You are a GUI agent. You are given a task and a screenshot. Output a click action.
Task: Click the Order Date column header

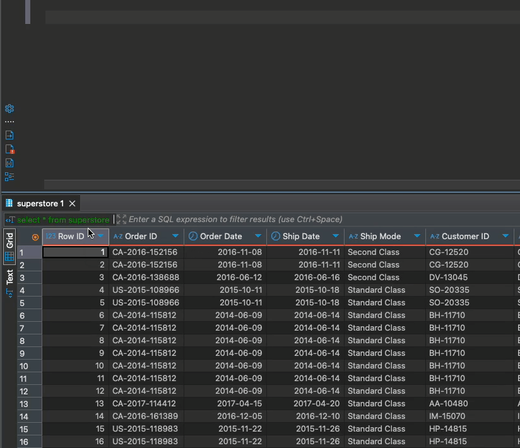[x=220, y=237]
